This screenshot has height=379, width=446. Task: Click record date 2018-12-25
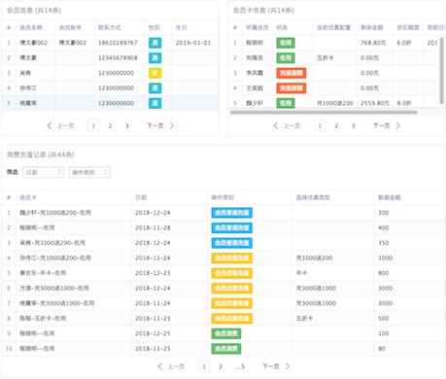coord(153,333)
